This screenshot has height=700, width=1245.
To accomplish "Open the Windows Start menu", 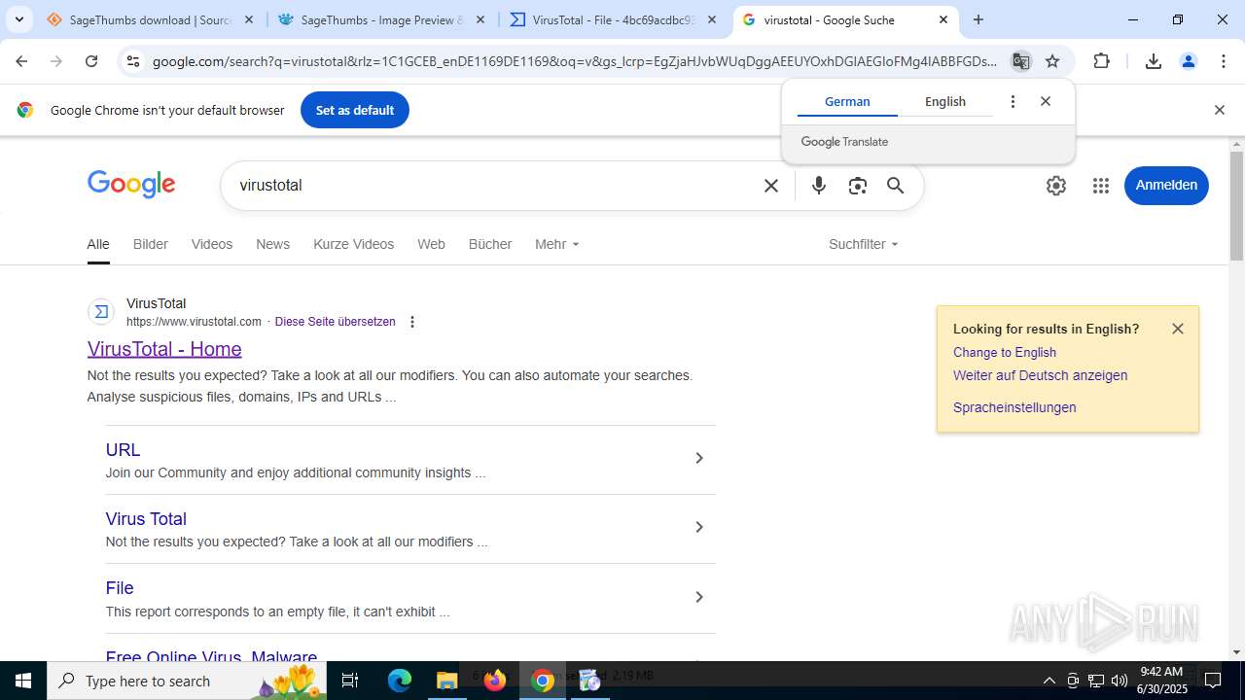I will point(23,681).
